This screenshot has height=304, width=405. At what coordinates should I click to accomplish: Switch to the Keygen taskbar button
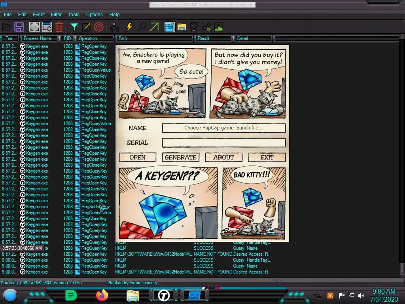pos(163,295)
